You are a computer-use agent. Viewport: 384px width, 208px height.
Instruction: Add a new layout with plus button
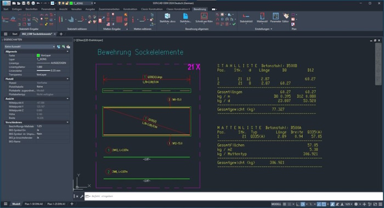pos(72,204)
